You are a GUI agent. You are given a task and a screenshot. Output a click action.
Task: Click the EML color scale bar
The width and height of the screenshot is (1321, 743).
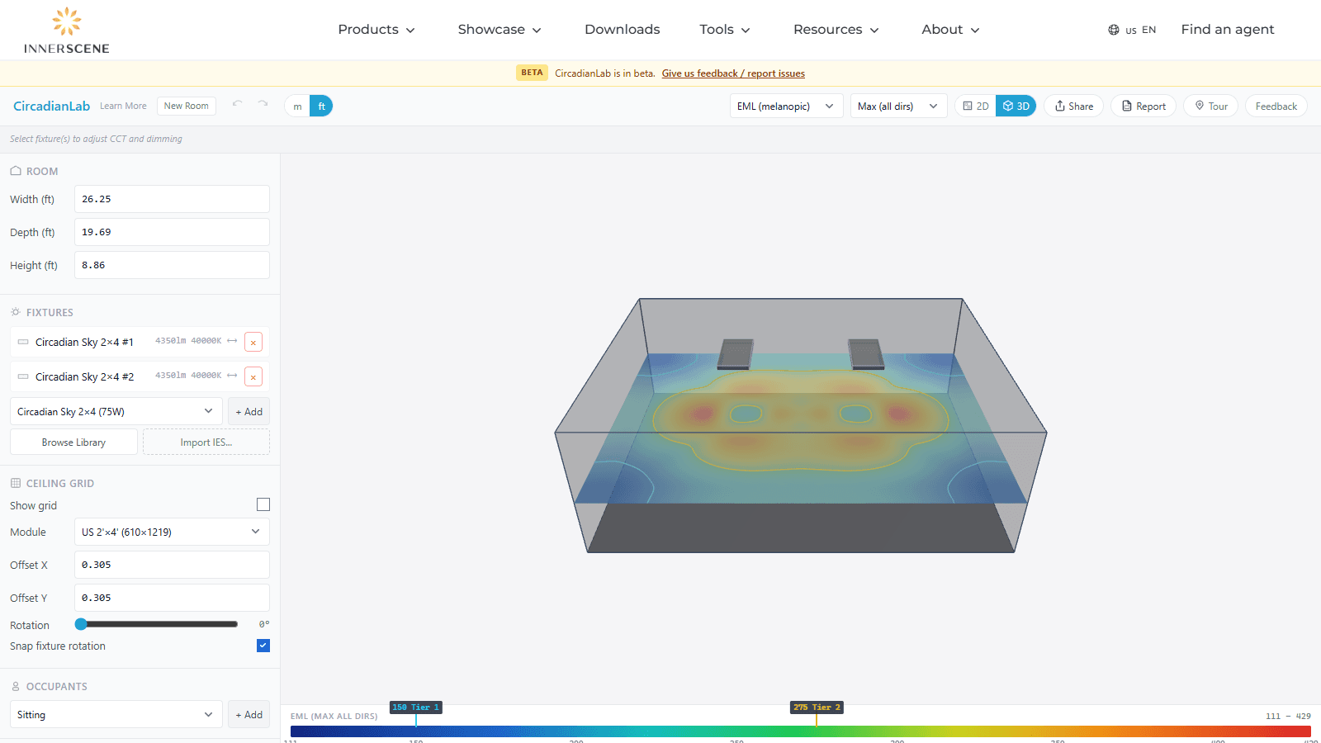point(801,731)
